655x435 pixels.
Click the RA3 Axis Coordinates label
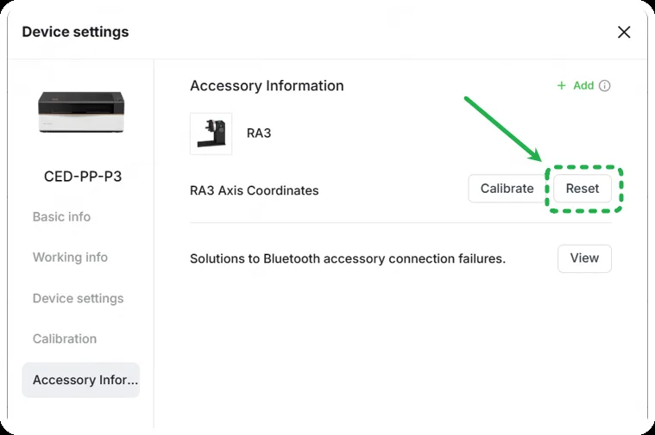pyautogui.click(x=254, y=190)
